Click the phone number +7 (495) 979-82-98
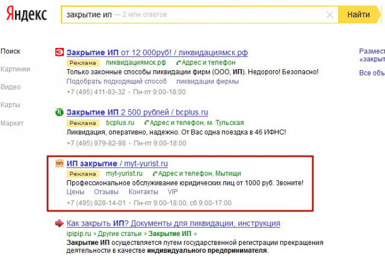 click(96, 143)
